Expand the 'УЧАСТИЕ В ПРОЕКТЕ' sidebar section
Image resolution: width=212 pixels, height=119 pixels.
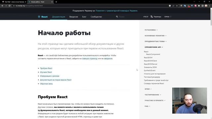click(155, 100)
